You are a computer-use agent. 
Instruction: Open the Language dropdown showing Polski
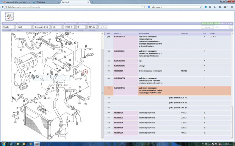coord(9,27)
